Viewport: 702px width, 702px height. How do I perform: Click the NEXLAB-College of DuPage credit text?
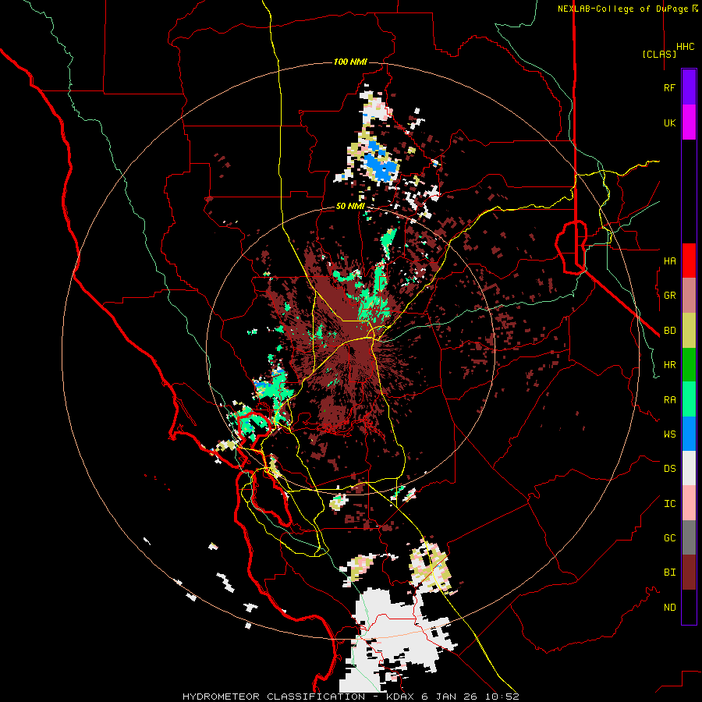(622, 9)
